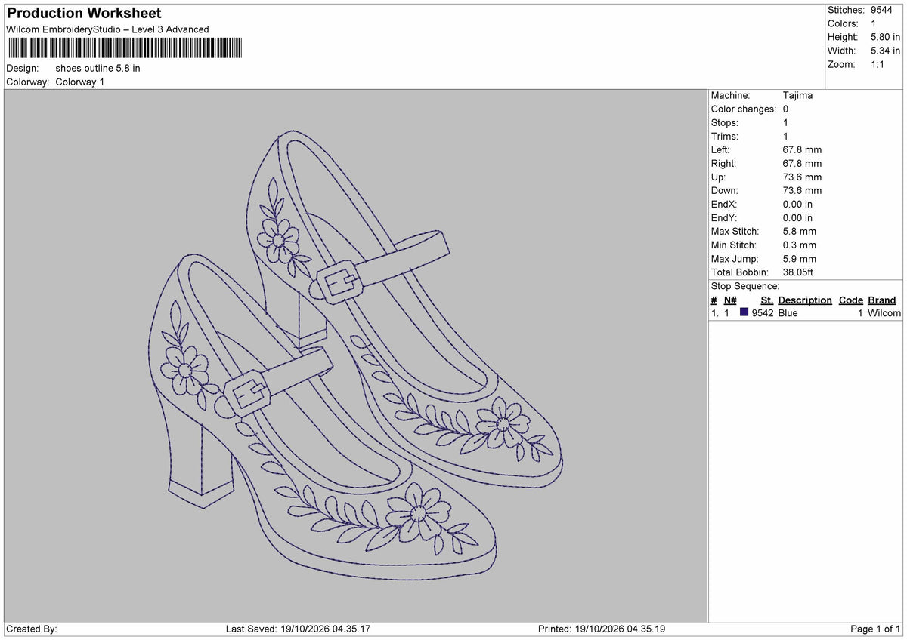Select the Max Jump 5.9 mm value
Image resolution: width=907 pixels, height=640 pixels.
pyautogui.click(x=800, y=259)
